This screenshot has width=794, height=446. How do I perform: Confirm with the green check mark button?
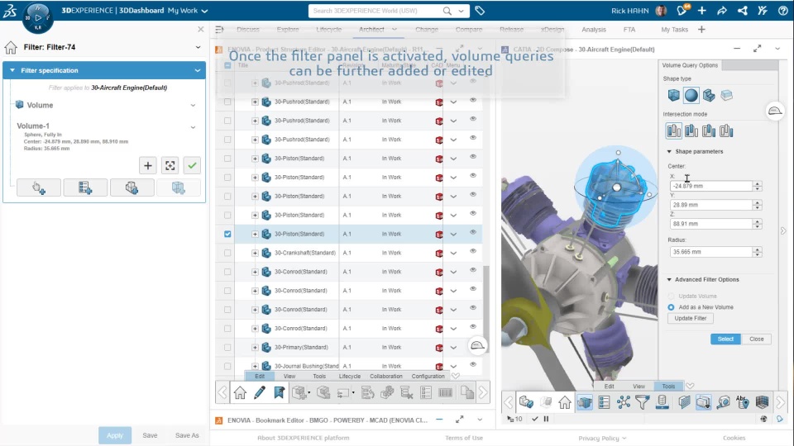click(x=192, y=165)
